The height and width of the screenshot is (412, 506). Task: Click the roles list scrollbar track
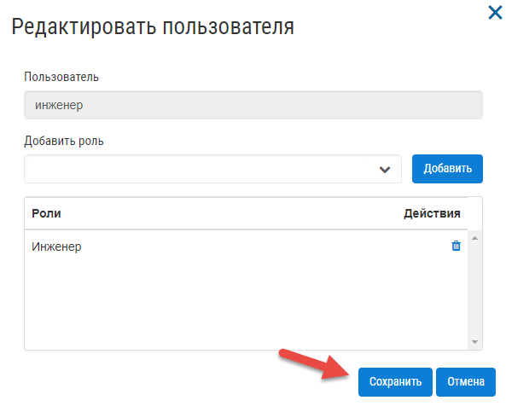tap(474, 290)
